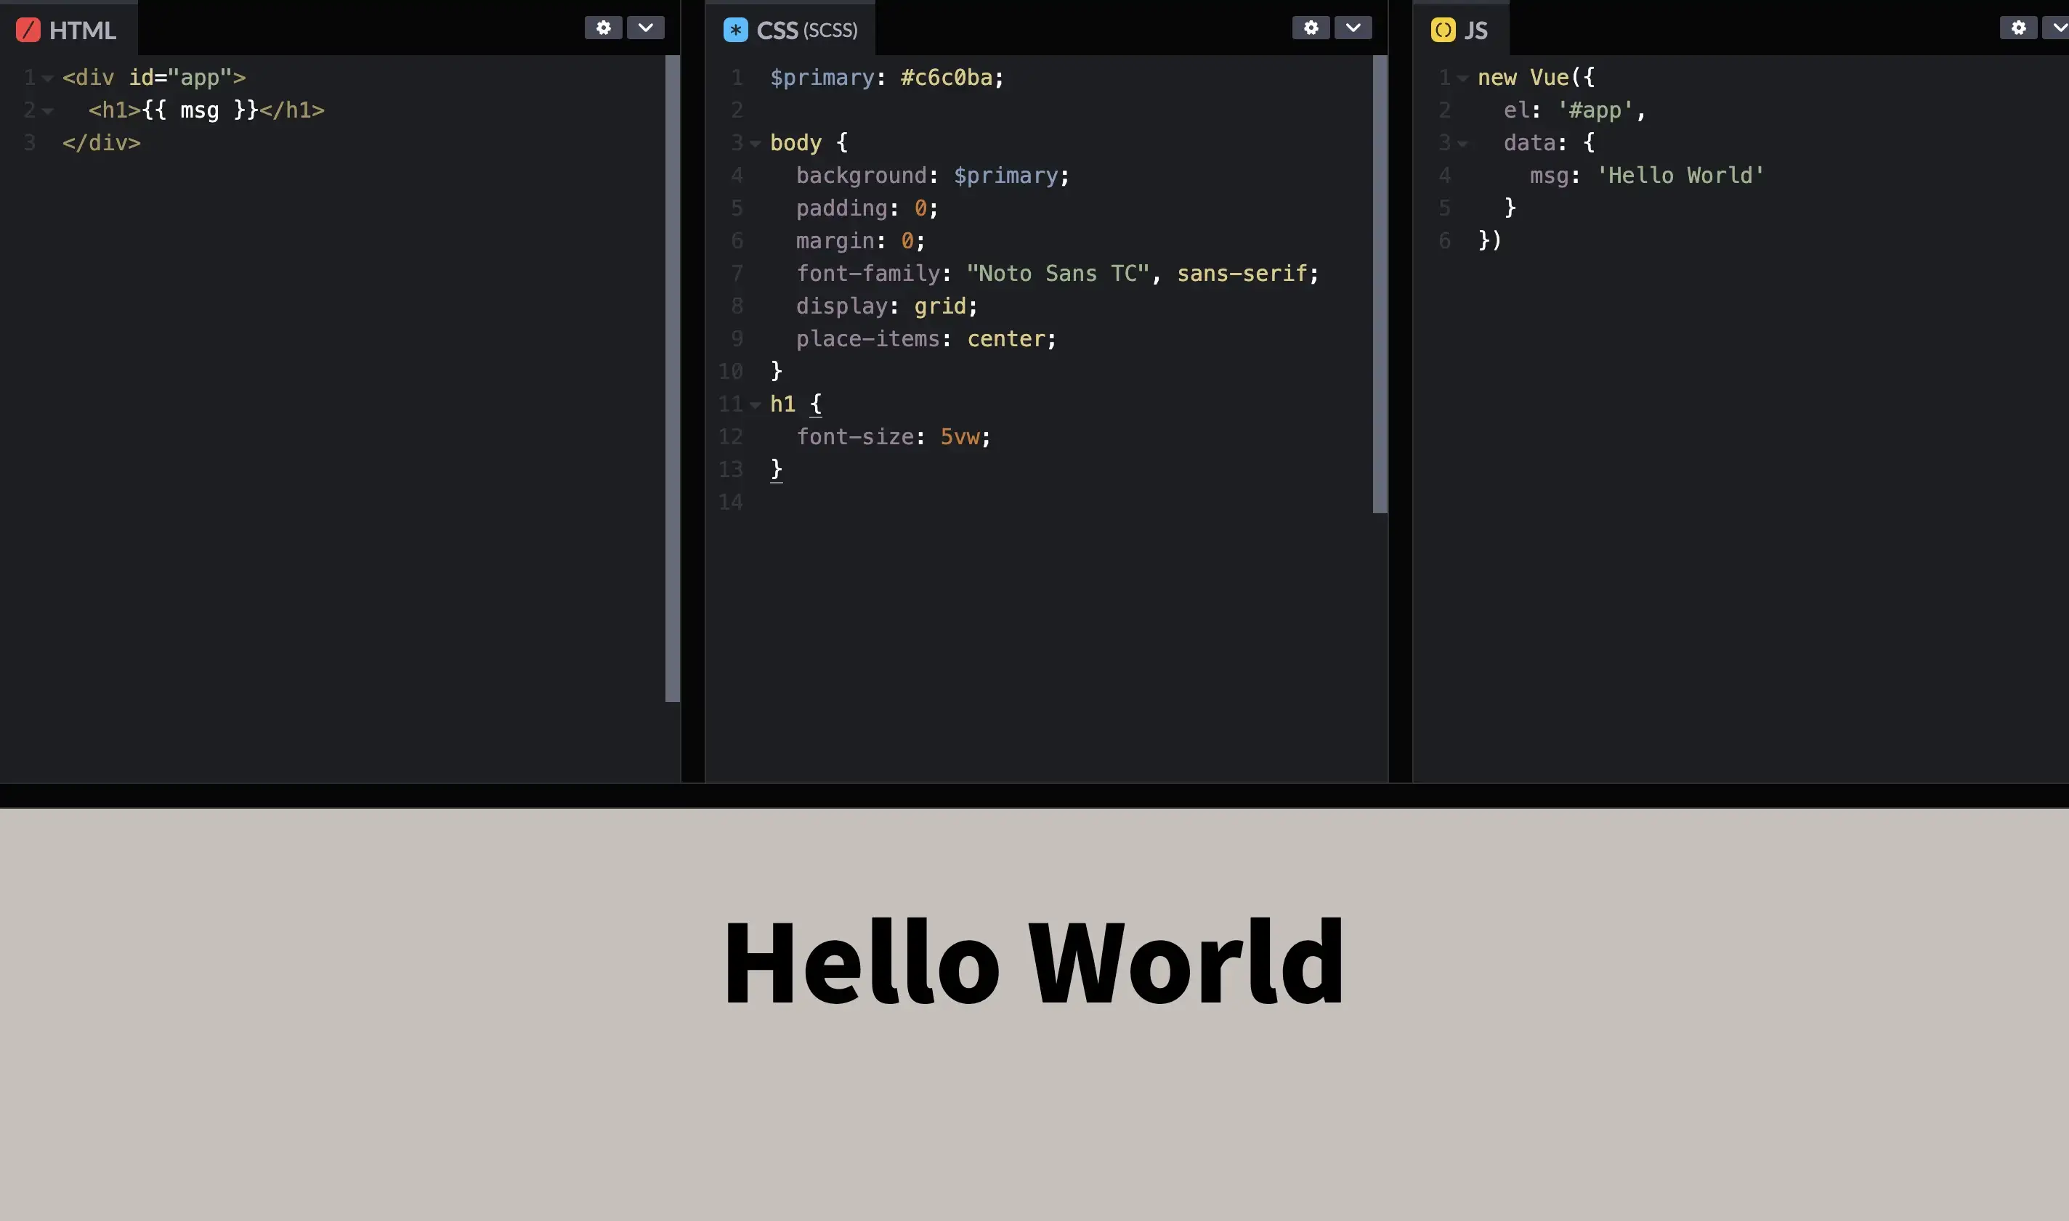
Task: Click the blue CSS asterisk icon
Action: (x=735, y=30)
